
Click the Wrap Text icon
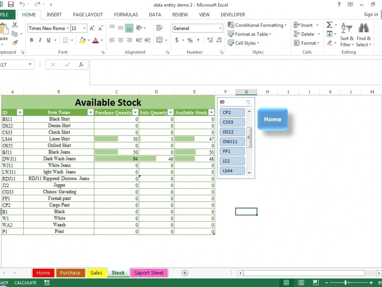pos(159,28)
